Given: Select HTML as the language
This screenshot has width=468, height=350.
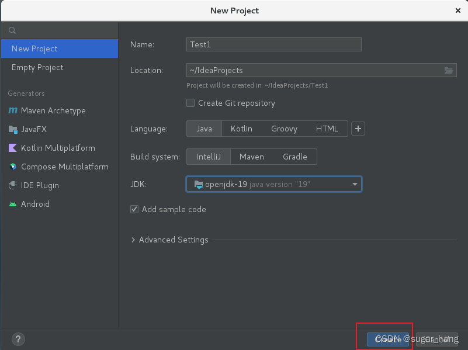Looking at the screenshot, I should tap(327, 129).
